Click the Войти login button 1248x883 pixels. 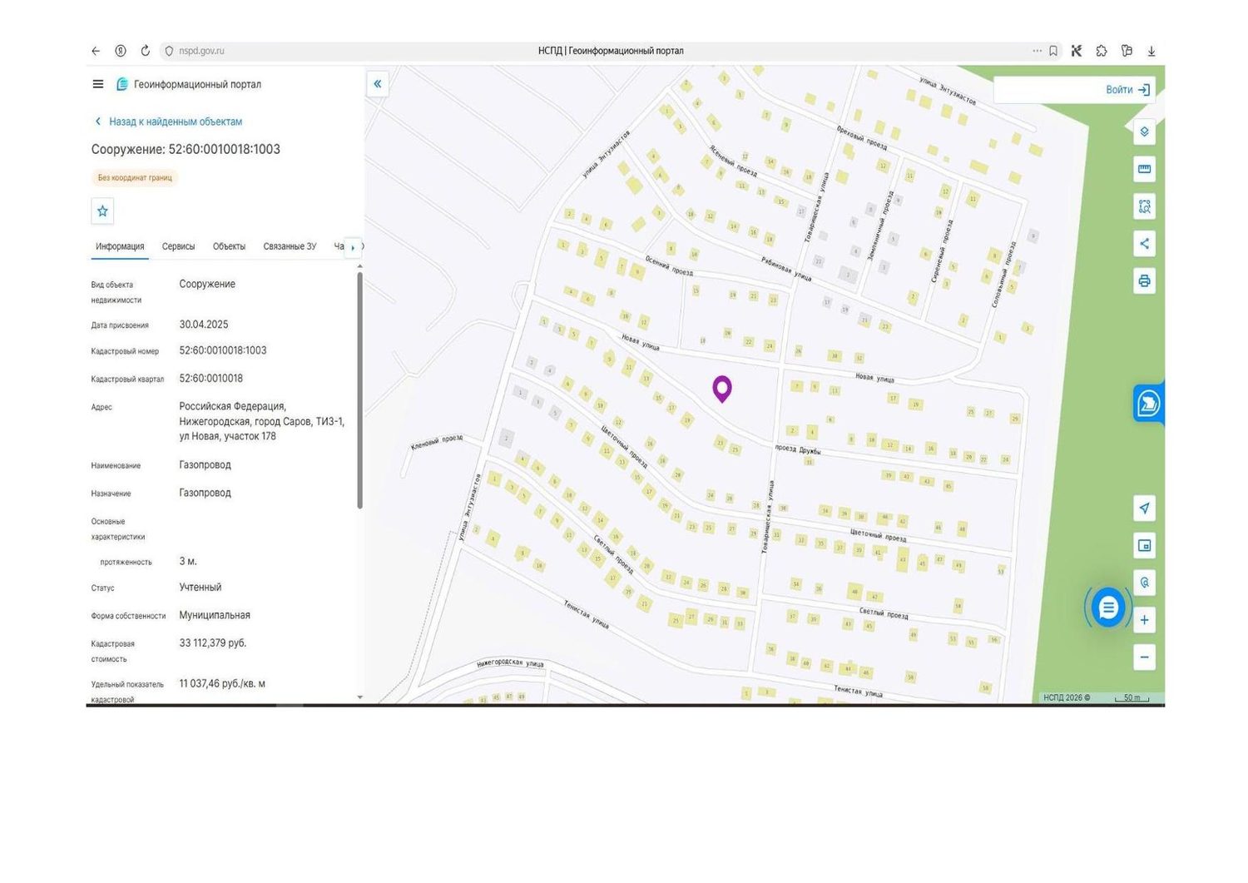(1127, 90)
